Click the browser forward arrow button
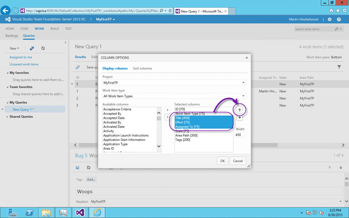Viewport: 349px width, 218px height. tap(15, 11)
